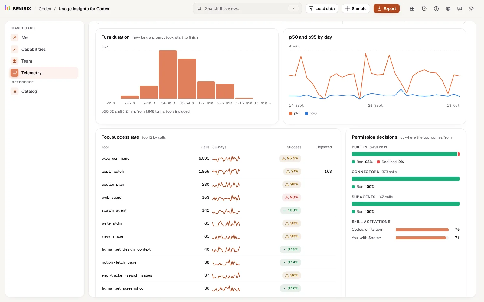Select the exec_command tool row

pyautogui.click(x=218, y=159)
